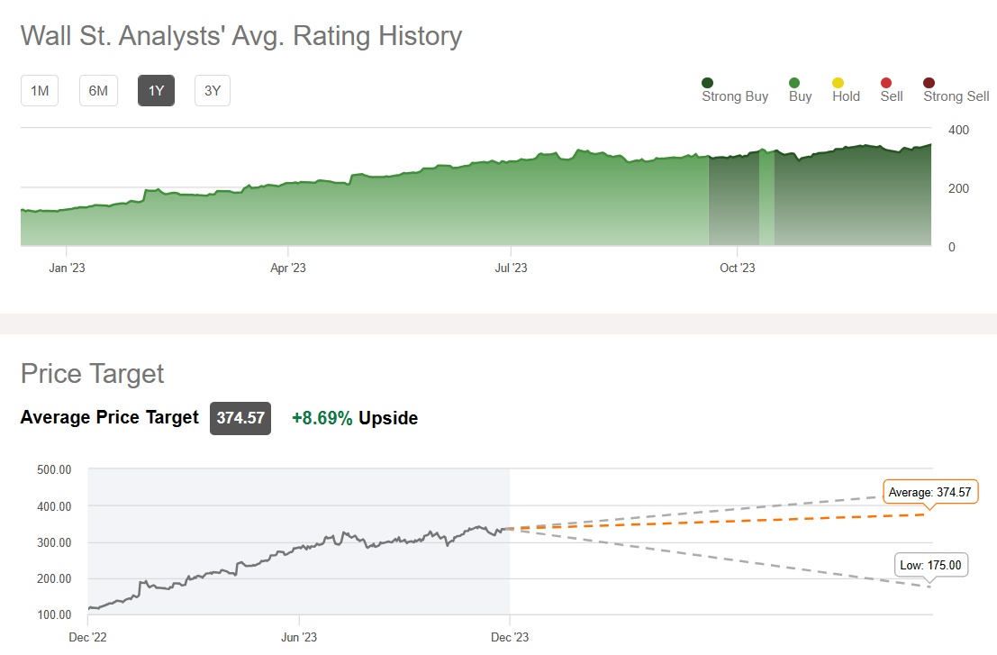Image resolution: width=997 pixels, height=655 pixels.
Task: Select the 1M time range button
Action: pyautogui.click(x=40, y=91)
